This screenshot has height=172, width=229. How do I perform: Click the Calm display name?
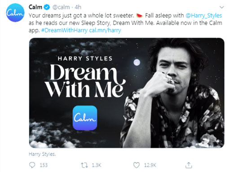(x=35, y=7)
